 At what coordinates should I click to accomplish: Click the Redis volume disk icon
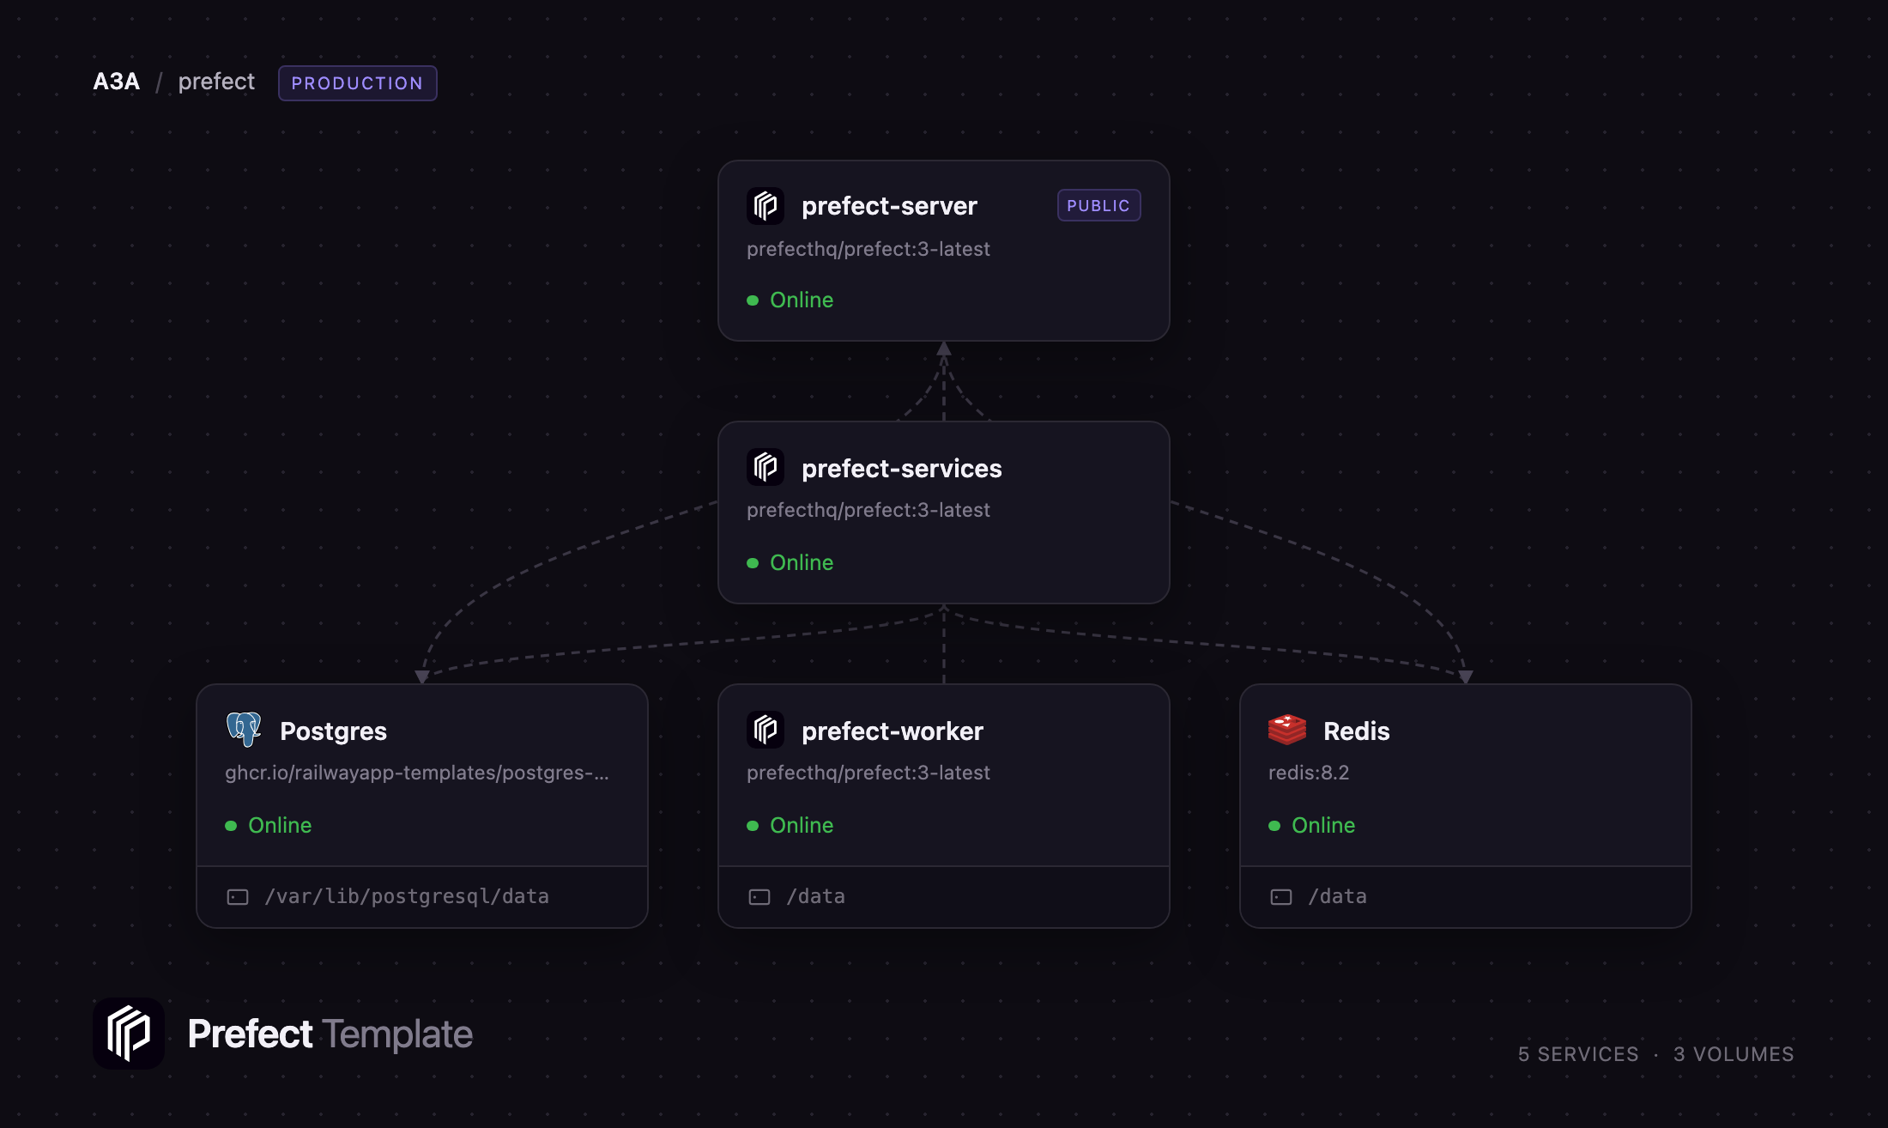(1281, 897)
